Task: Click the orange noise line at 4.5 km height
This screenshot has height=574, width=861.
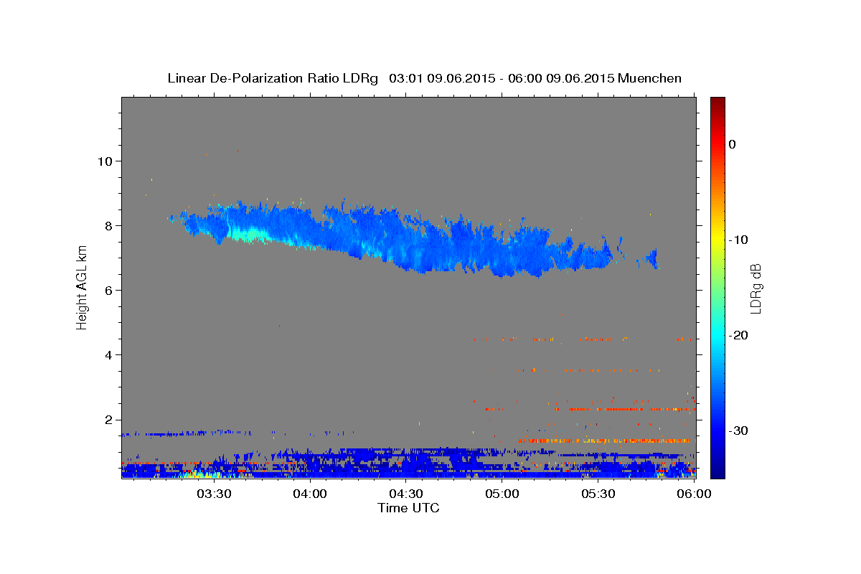Action: (x=583, y=339)
